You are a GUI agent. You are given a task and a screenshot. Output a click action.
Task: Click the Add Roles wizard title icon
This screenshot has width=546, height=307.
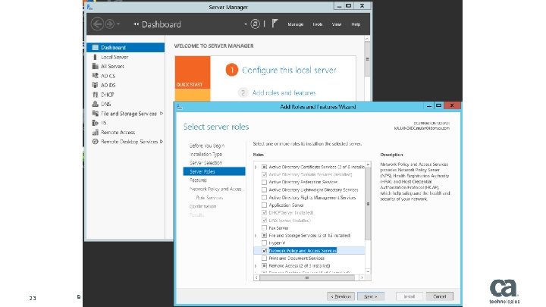[179, 107]
